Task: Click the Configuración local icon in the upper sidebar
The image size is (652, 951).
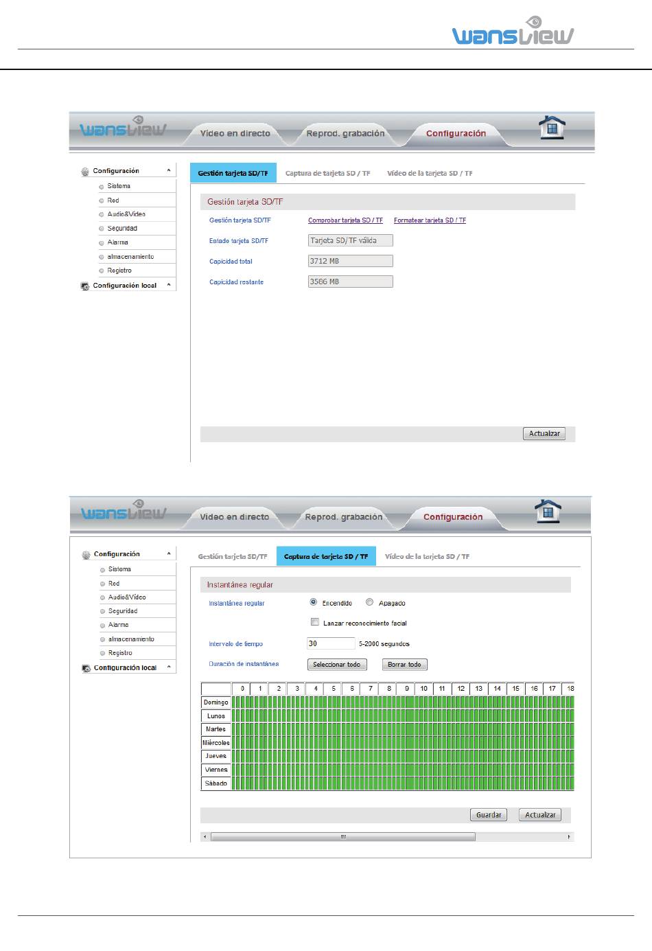Action: pyautogui.click(x=85, y=286)
